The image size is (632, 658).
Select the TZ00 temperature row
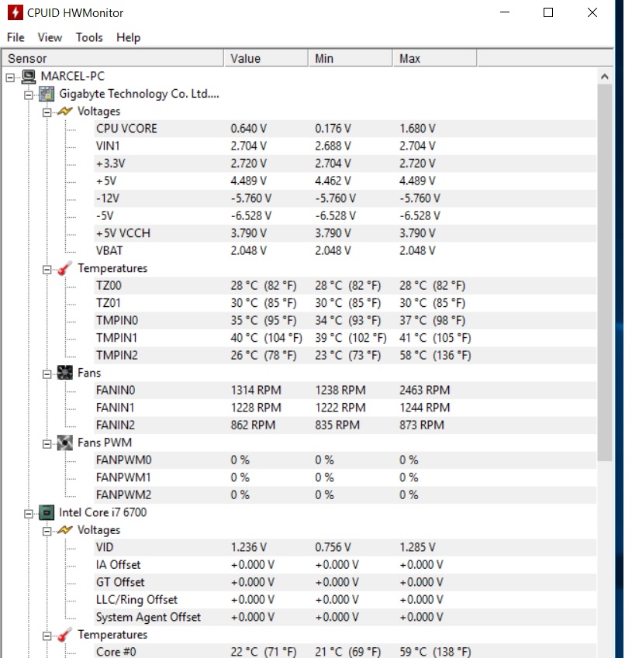(x=345, y=286)
